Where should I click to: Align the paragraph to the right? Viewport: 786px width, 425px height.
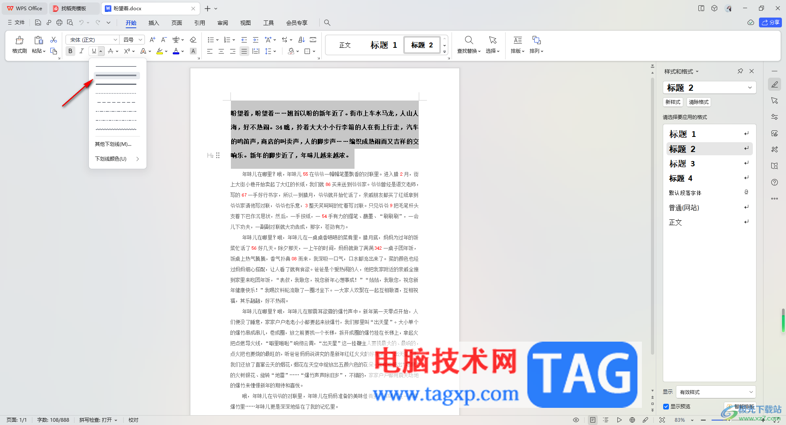coord(233,51)
